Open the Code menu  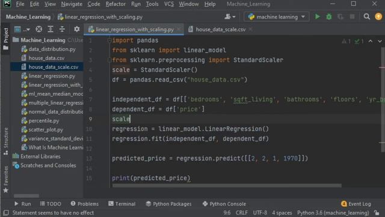click(x=94, y=4)
